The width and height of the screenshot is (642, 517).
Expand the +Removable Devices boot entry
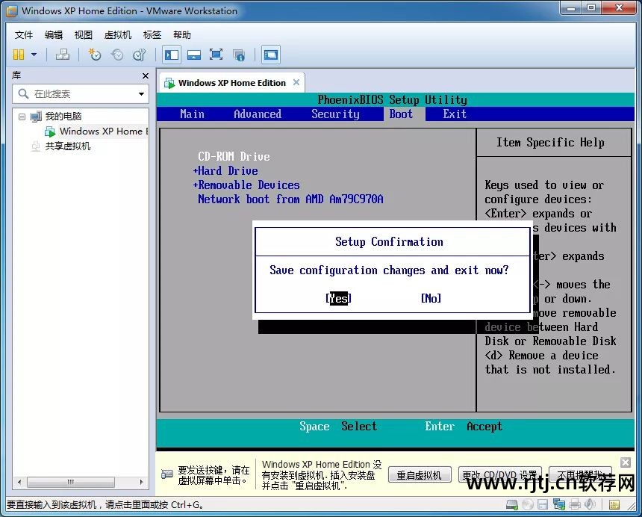pos(246,185)
